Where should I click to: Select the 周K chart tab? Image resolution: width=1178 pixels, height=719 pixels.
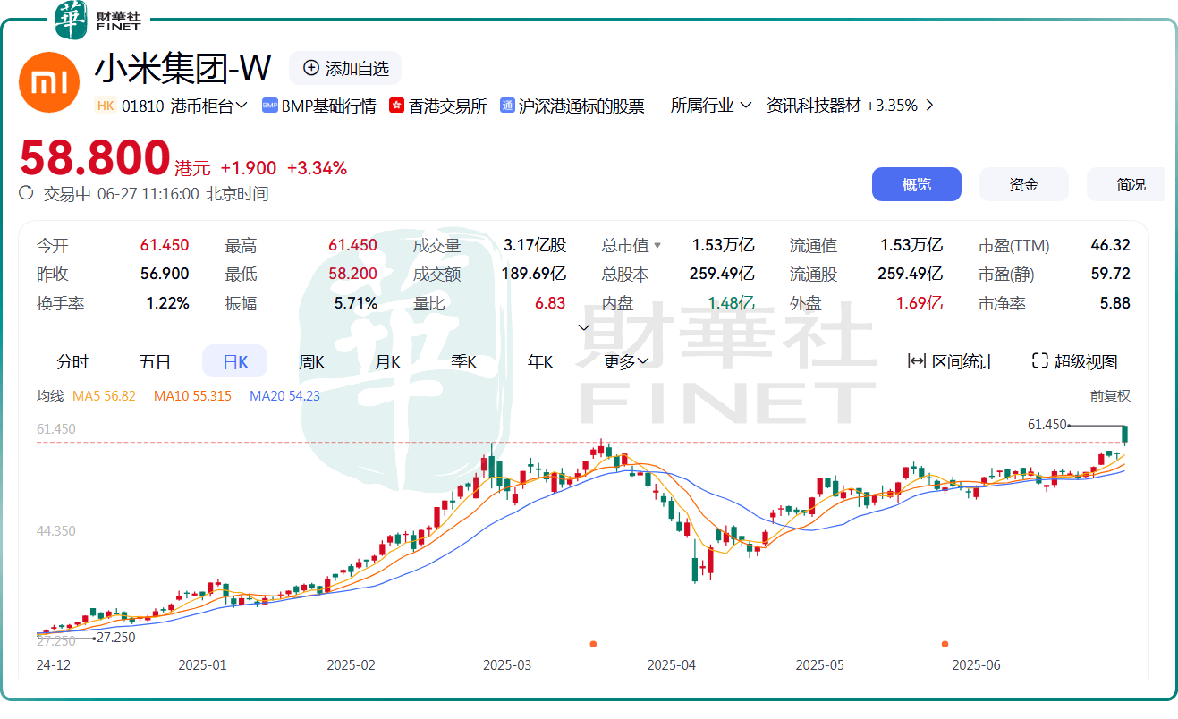tap(311, 362)
